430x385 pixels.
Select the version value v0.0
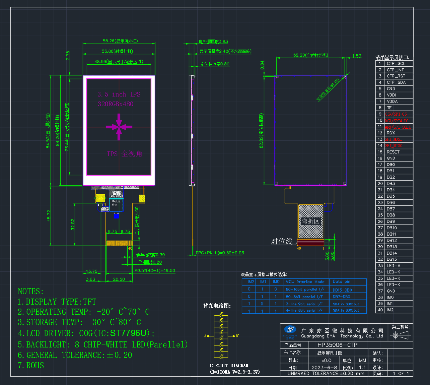pos(327,361)
